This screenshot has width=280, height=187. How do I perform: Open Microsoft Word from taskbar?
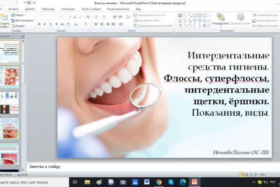(x=147, y=182)
